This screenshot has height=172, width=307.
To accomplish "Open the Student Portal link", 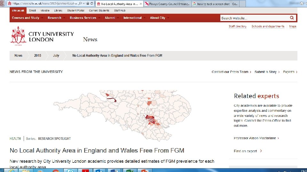I will 75,11.
